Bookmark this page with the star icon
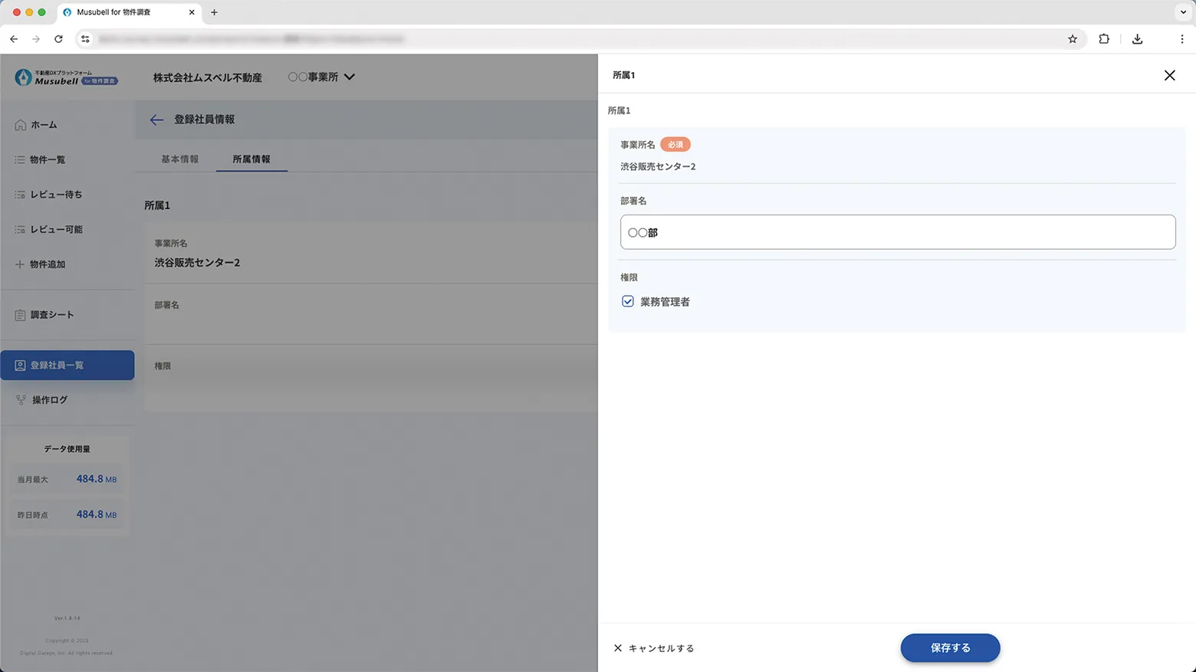Viewport: 1196px width, 672px height. click(x=1073, y=39)
